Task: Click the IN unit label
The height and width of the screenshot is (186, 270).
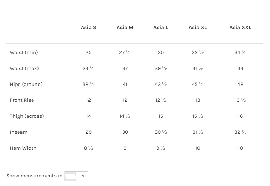Action: (x=82, y=176)
